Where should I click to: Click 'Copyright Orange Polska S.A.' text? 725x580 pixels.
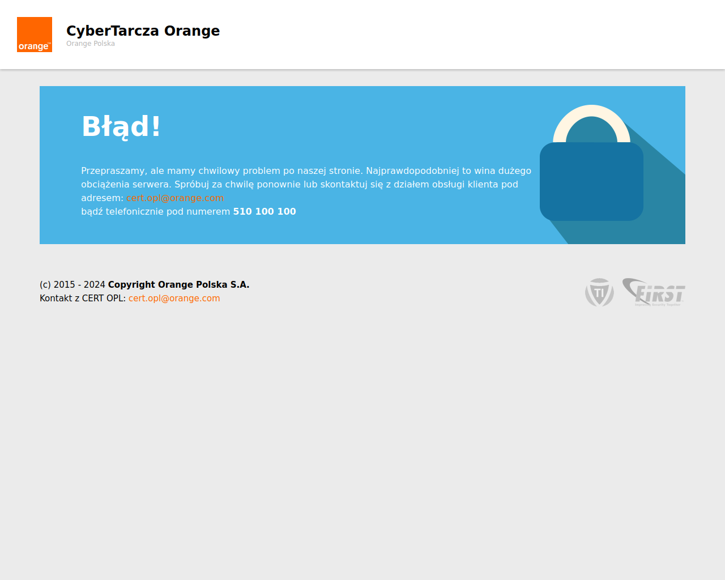pyautogui.click(x=179, y=284)
